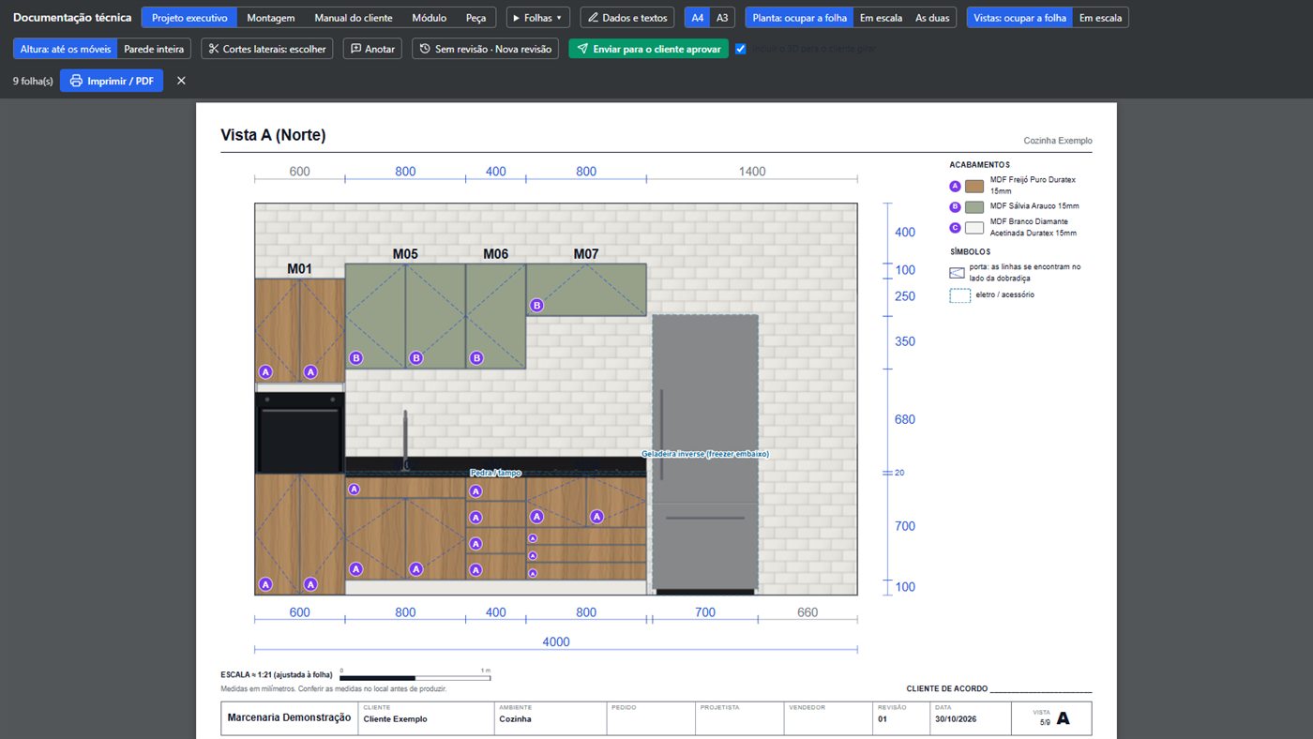Click the Pedra / tampo label on the countertop
The width and height of the screenshot is (1313, 739).
[x=495, y=474]
